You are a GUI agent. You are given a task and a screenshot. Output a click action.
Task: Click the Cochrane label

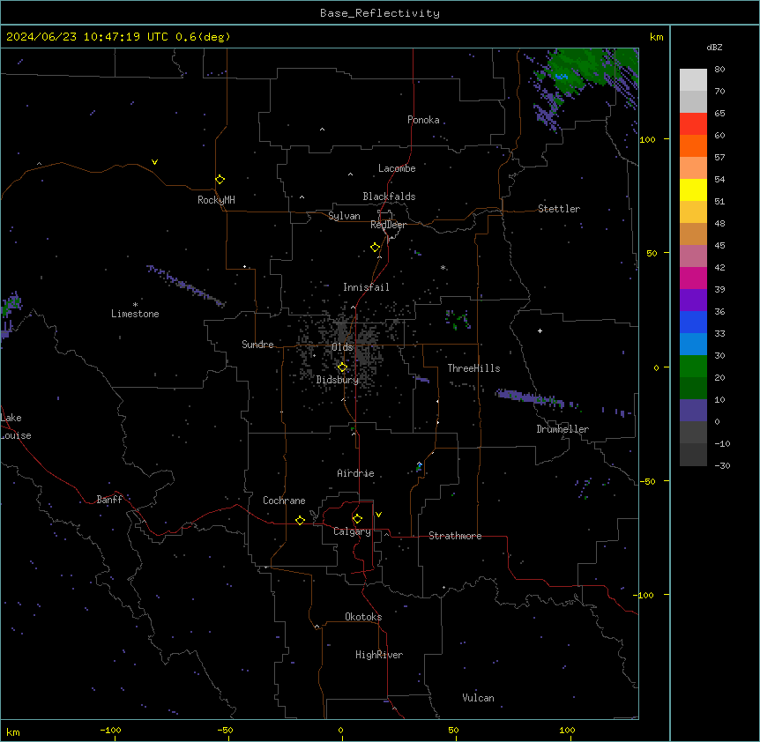click(284, 501)
